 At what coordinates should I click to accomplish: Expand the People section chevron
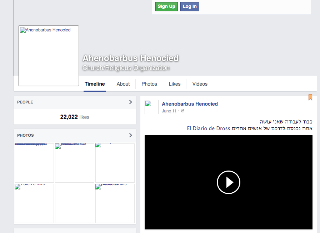pos(131,102)
